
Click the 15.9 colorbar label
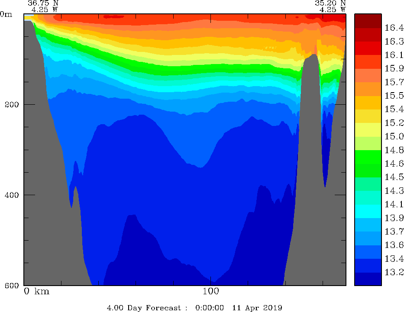(394, 68)
